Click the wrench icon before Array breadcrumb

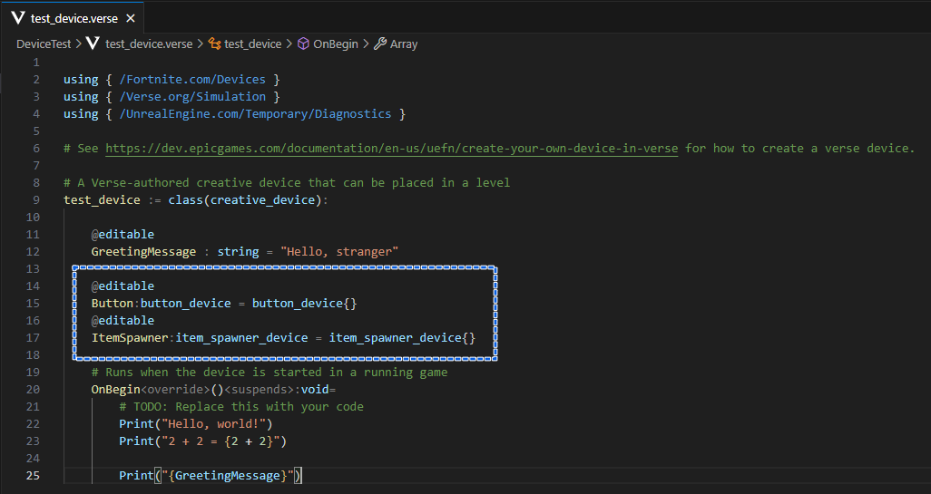pyautogui.click(x=380, y=44)
